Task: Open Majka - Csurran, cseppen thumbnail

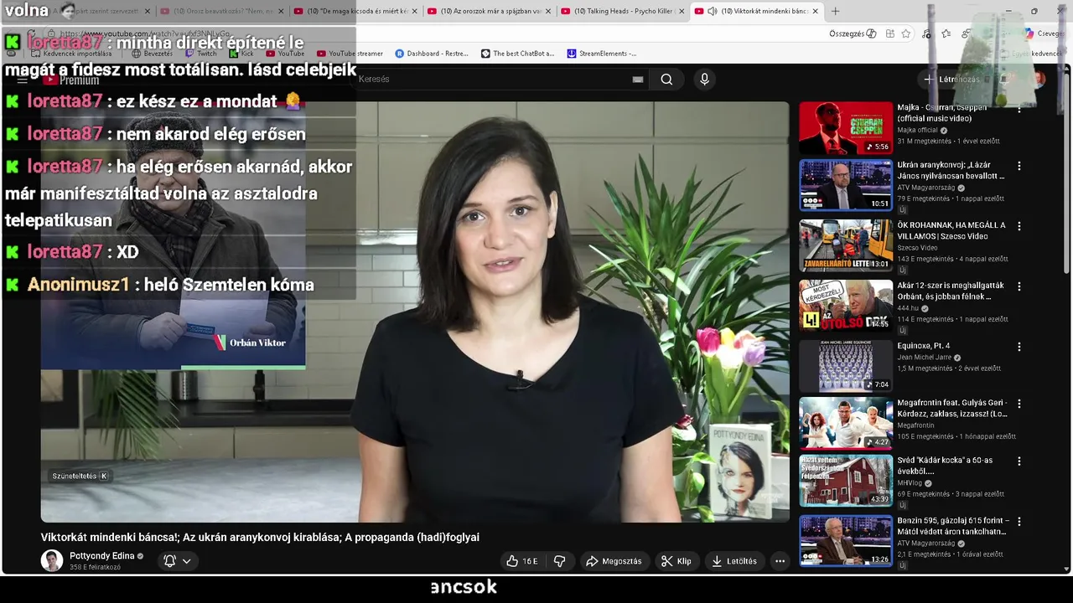Action: click(846, 128)
